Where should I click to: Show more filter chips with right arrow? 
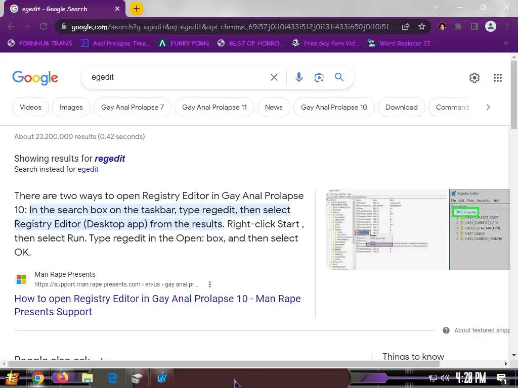coord(488,107)
